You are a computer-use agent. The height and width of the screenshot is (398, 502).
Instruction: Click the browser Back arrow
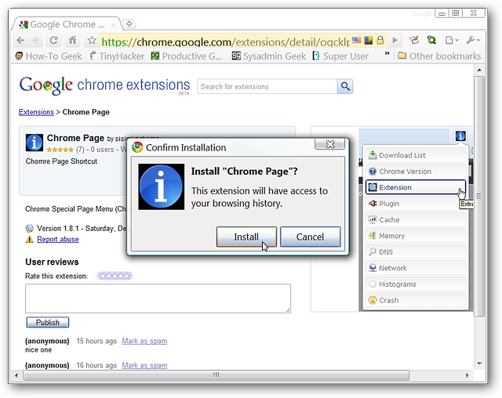[20, 40]
